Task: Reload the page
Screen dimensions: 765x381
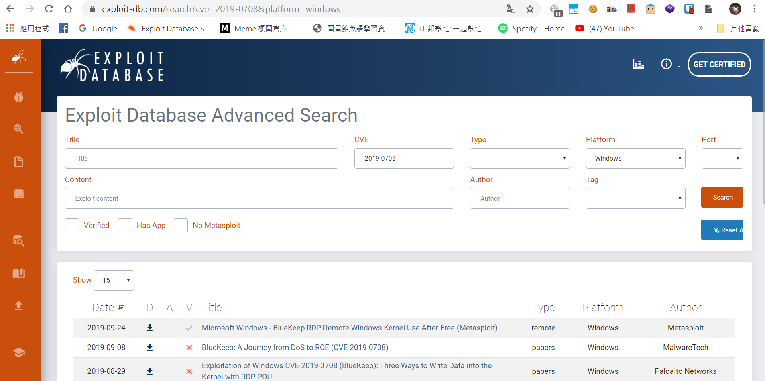Action: click(x=49, y=9)
